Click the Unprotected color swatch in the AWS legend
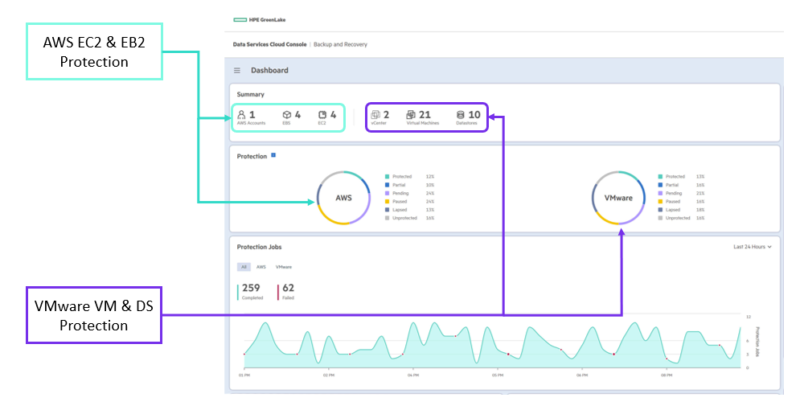Viewport: 804px width, 414px height. coord(388,219)
